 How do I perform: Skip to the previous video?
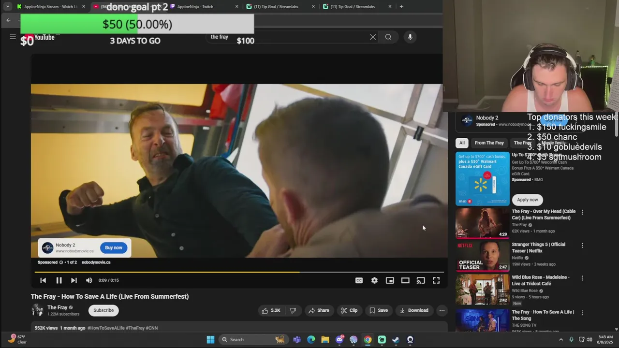[43, 280]
